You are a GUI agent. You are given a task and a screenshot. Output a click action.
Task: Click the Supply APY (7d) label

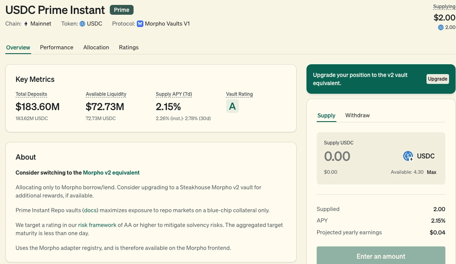(x=174, y=94)
